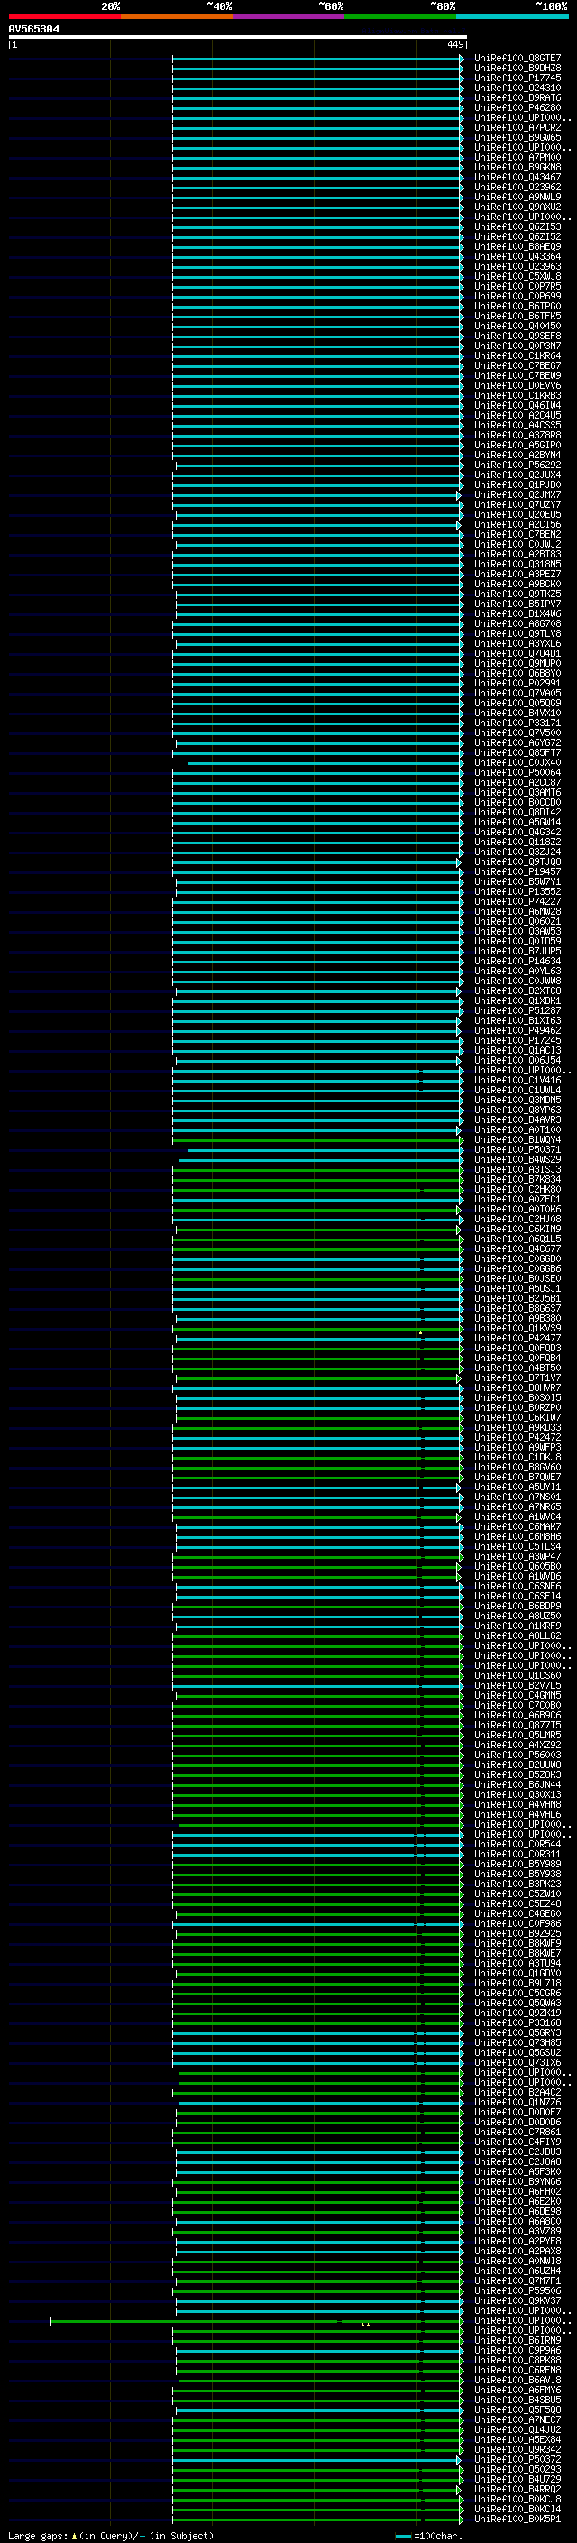Image resolution: width=577 pixels, height=2543 pixels.
Task: Click hit label UniRef100_Q40450
Action: 517,326
